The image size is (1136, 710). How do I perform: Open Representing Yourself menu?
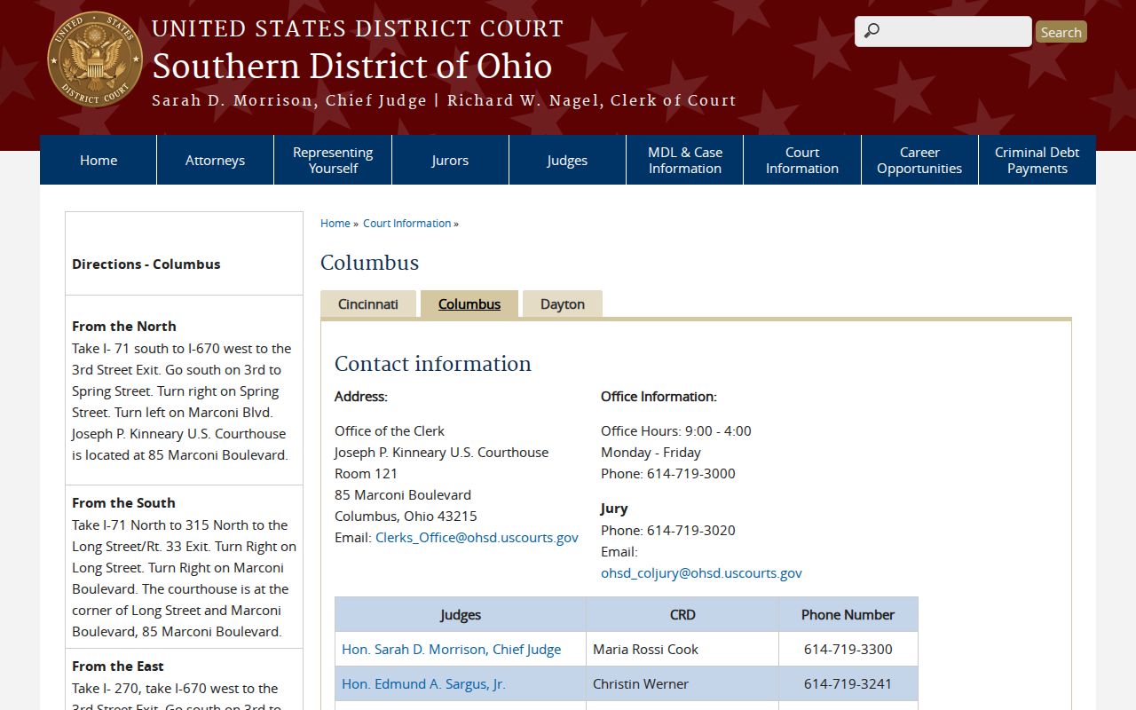[x=333, y=160]
